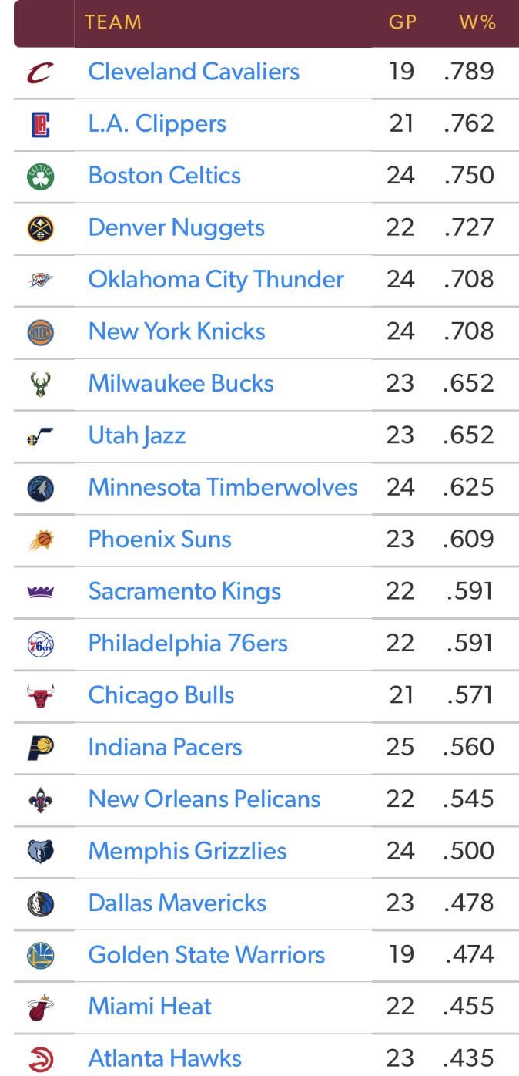Sort standings by W% column header
Image resolution: width=519 pixels, height=1076 pixels.
pos(477,22)
